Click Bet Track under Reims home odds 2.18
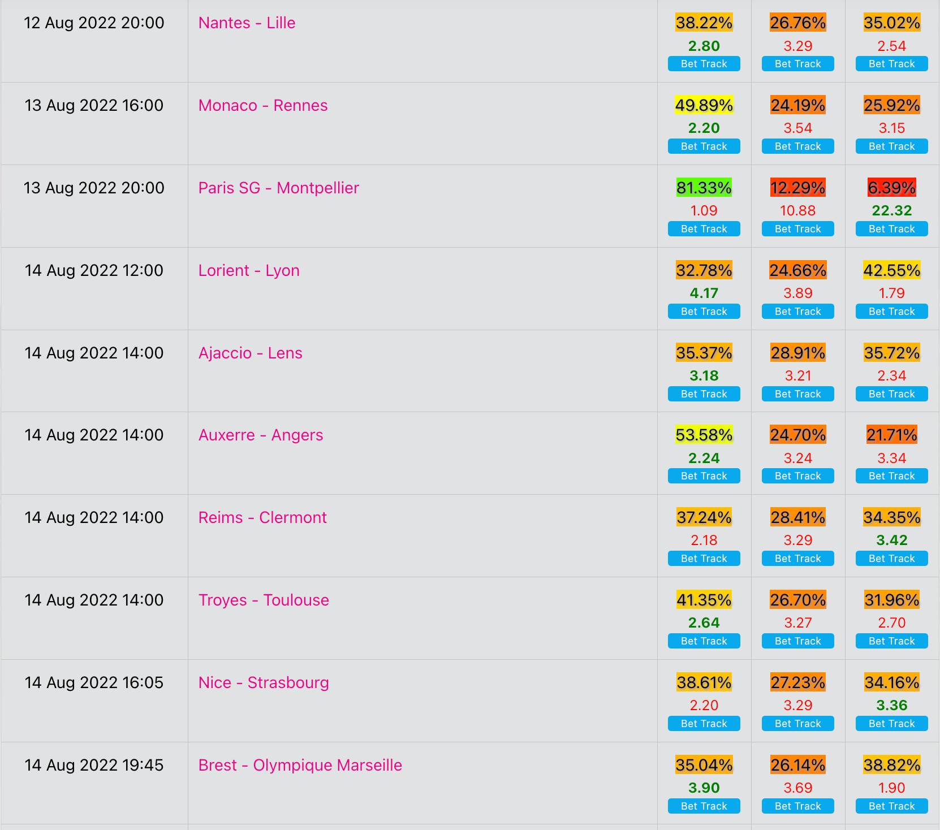Viewport: 940px width, 830px height. pyautogui.click(x=704, y=559)
